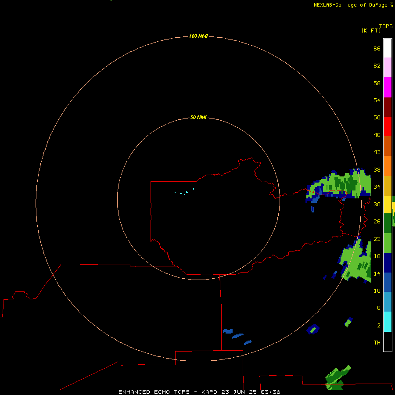Click the medium blue 18 kft swatch
This screenshot has height=395, width=395.
(388, 282)
